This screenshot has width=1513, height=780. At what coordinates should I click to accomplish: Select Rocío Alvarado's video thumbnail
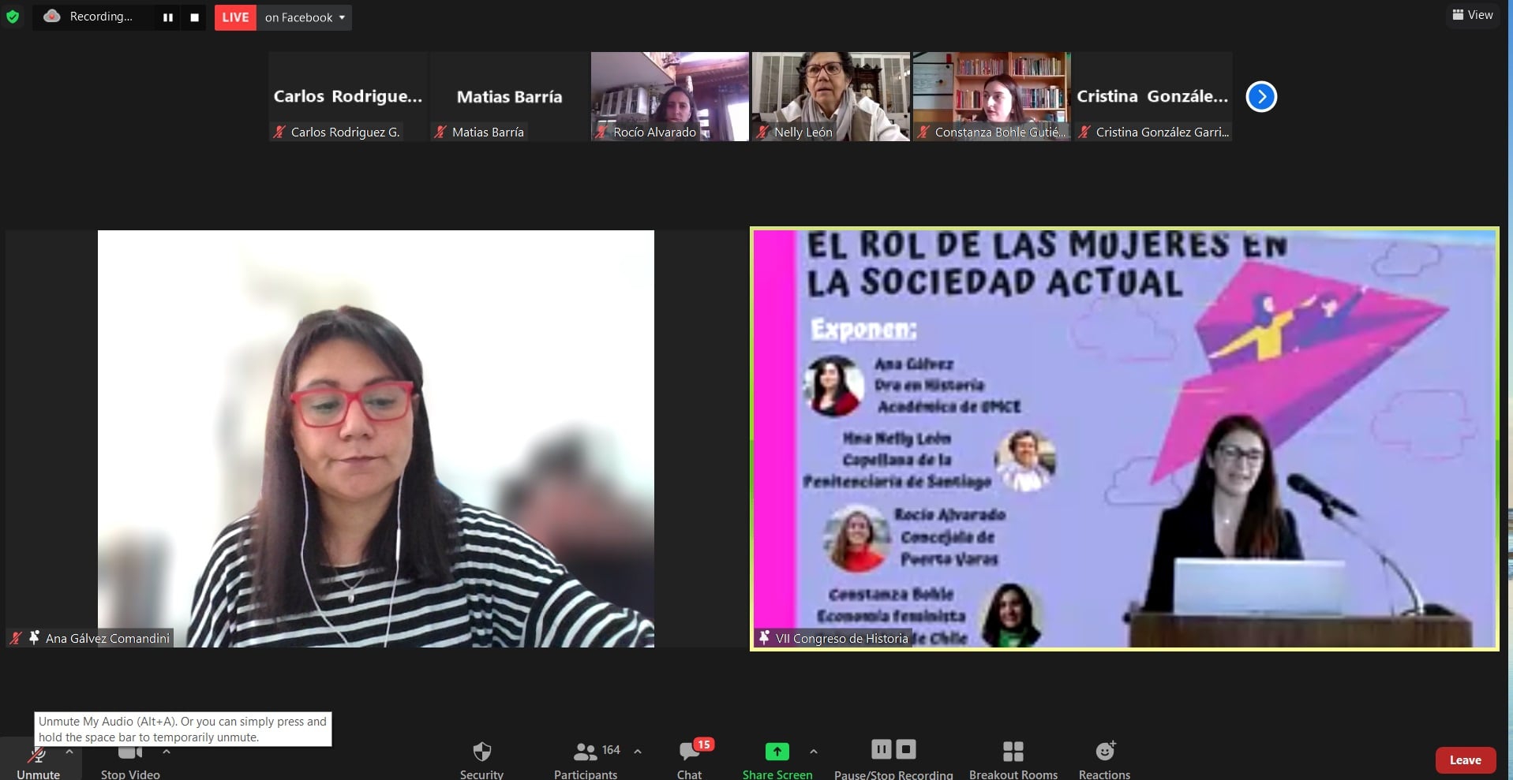coord(669,96)
